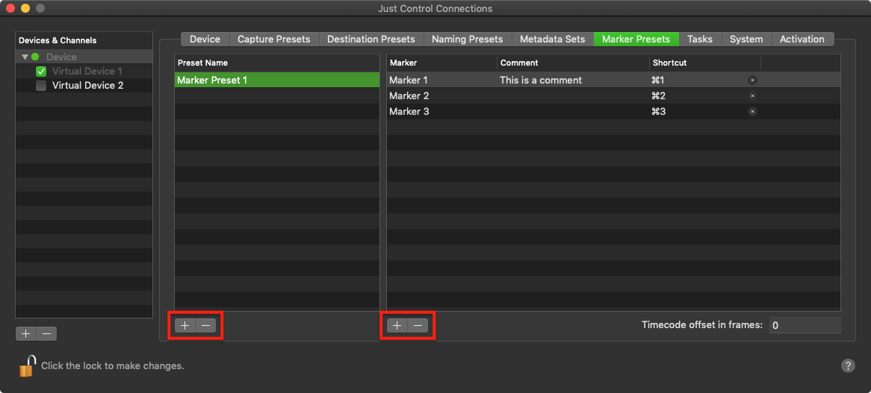Remove device under Devices & Channels

pyautogui.click(x=46, y=333)
